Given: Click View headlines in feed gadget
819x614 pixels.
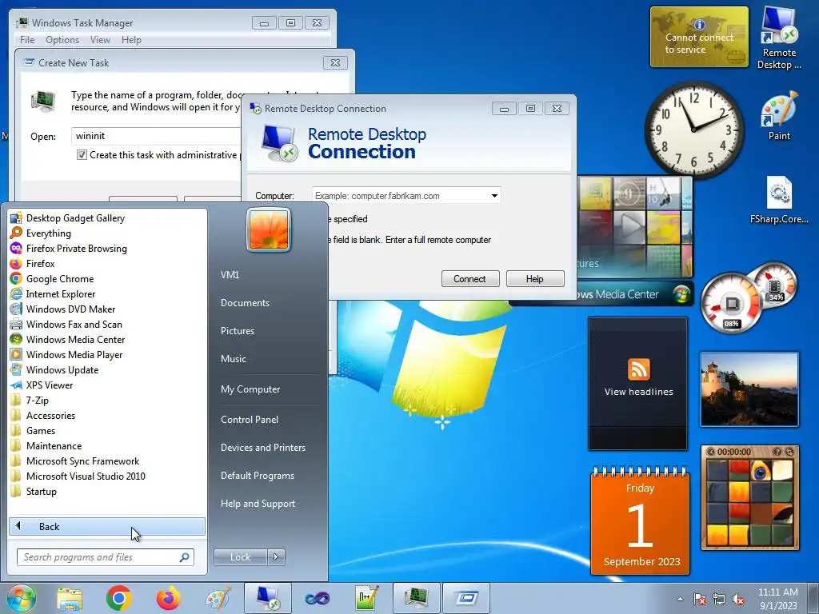Looking at the screenshot, I should (638, 392).
